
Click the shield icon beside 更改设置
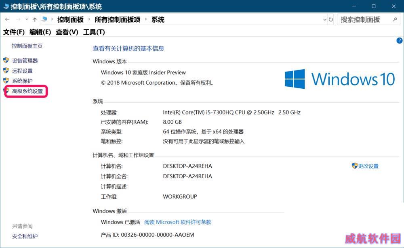coord(355,166)
